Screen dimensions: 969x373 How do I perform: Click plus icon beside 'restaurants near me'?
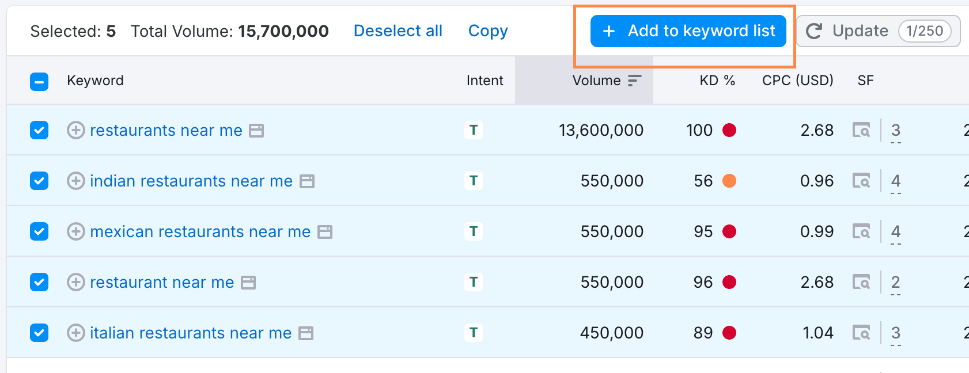[x=75, y=131]
